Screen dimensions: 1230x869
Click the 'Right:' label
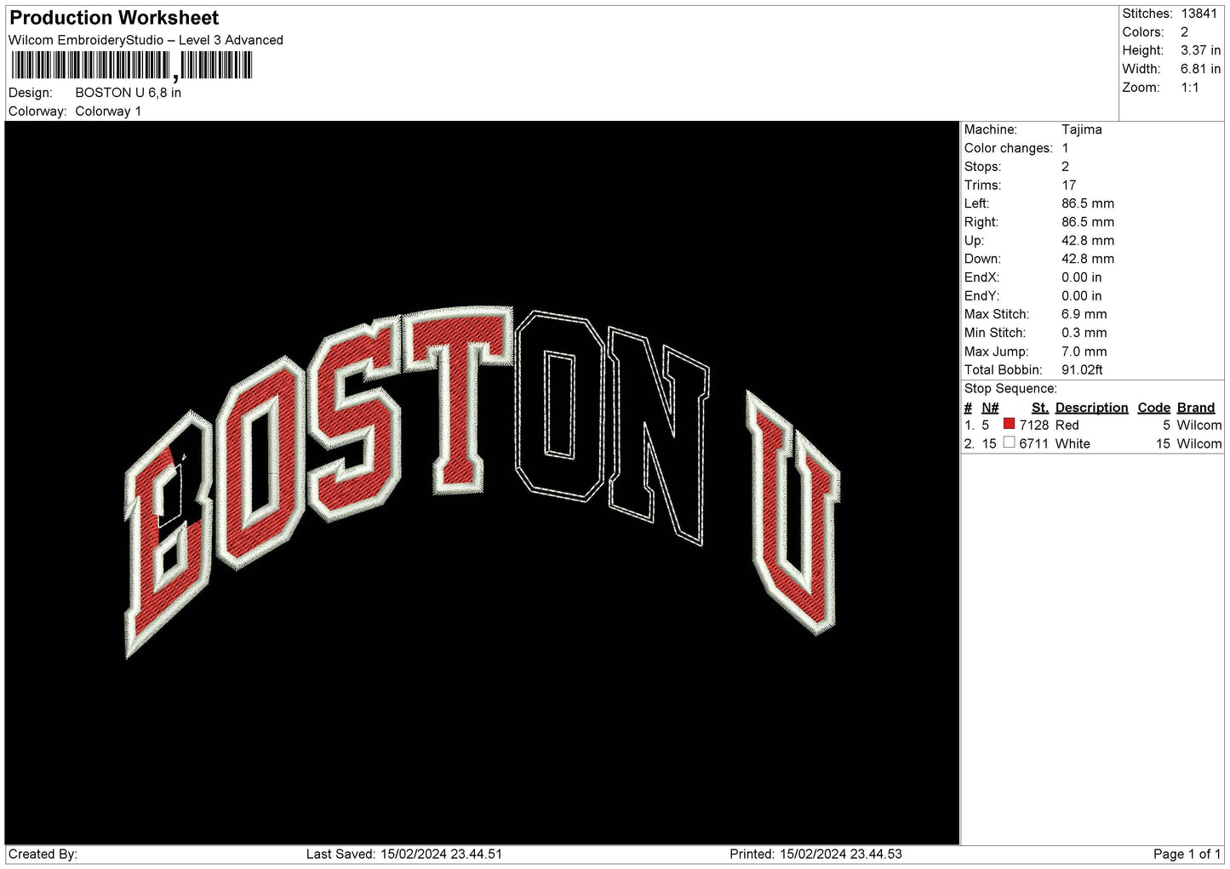[981, 222]
